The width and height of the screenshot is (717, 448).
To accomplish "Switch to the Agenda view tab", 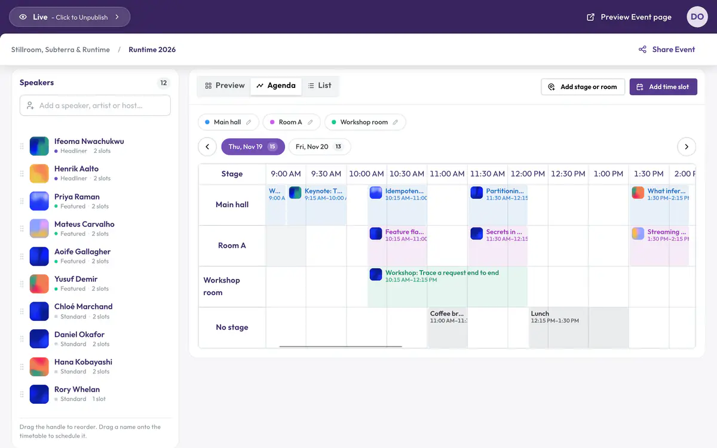I will point(276,86).
